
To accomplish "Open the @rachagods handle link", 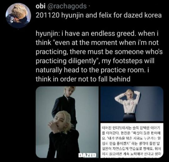I will (x=66, y=6).
